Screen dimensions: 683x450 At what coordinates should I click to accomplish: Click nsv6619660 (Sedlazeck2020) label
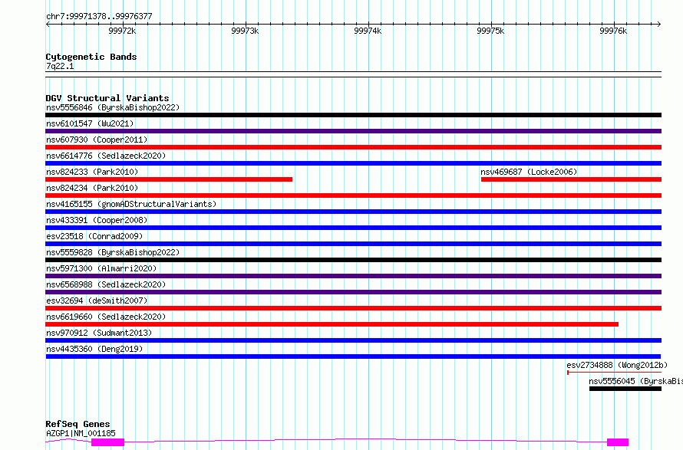click(x=106, y=317)
